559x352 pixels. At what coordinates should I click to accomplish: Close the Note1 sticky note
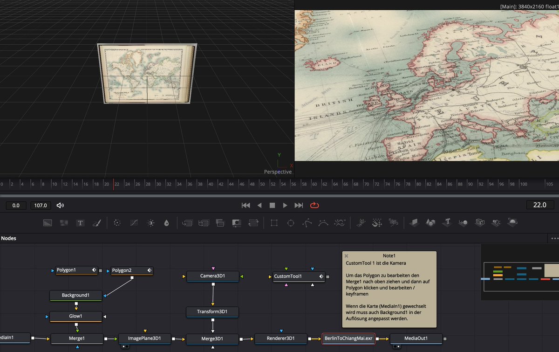[x=346, y=255]
